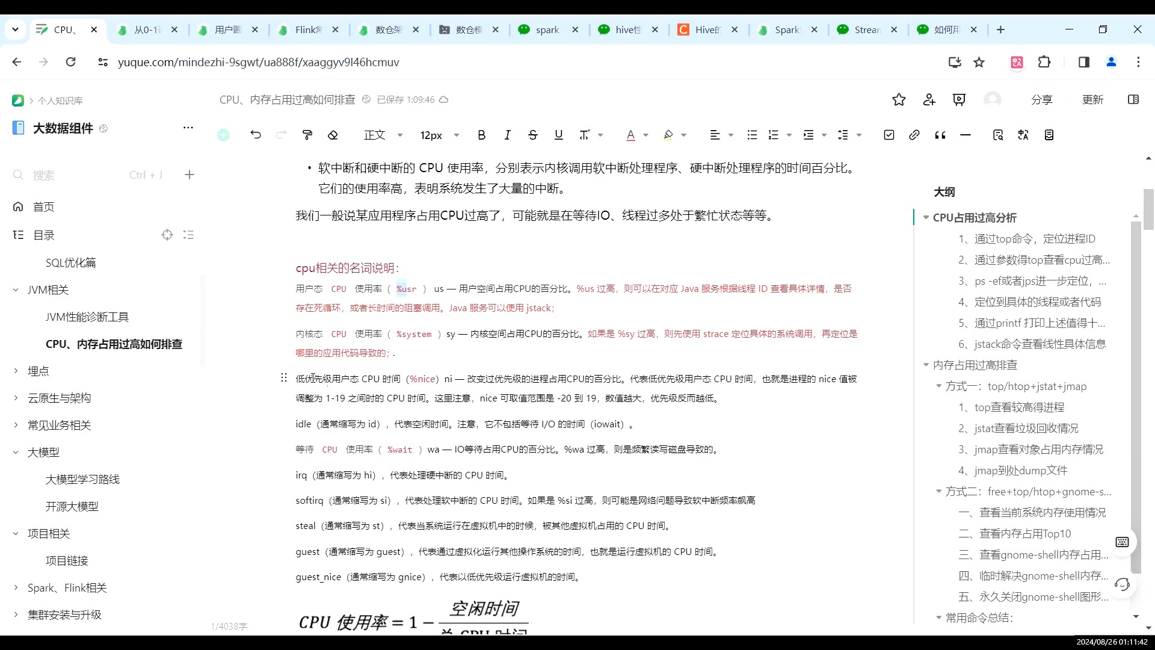Insert a horizontal divider line
The height and width of the screenshot is (650, 1155).
966,135
